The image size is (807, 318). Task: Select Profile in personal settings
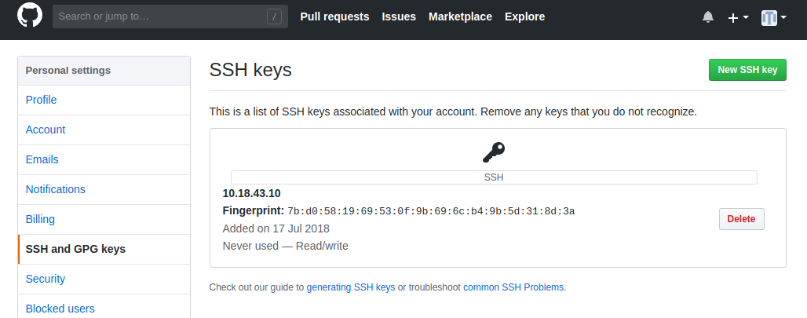coord(104,100)
